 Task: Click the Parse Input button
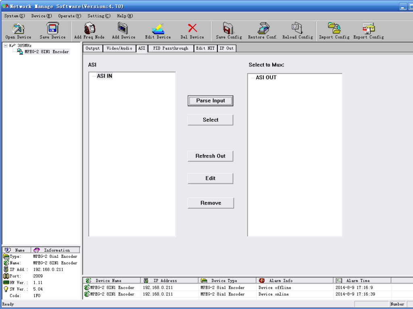coord(211,101)
